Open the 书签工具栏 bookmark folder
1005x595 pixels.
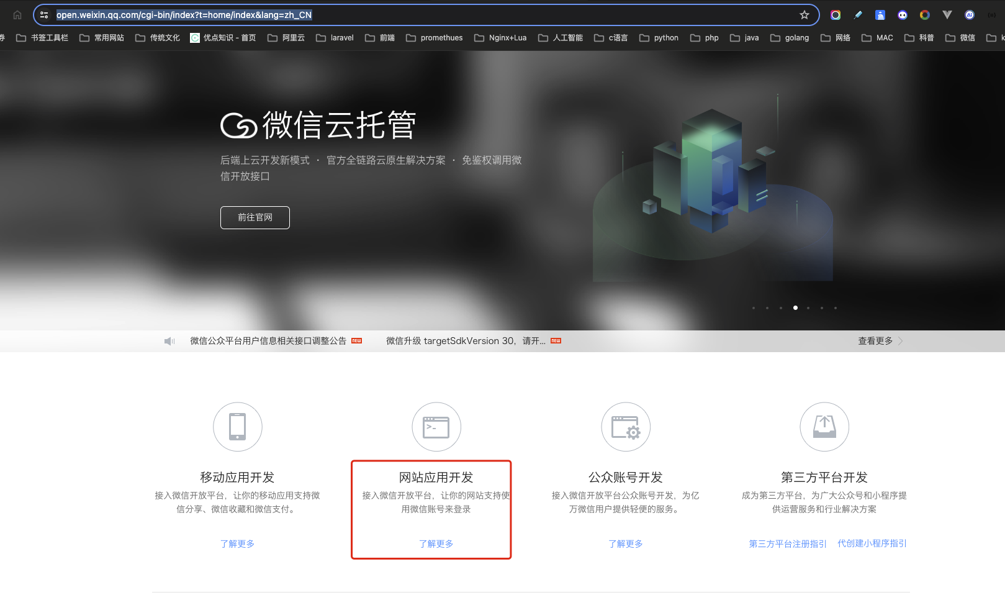pos(42,38)
